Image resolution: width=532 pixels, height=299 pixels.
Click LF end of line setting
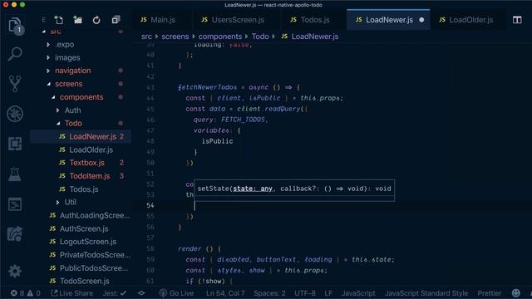coord(328,293)
